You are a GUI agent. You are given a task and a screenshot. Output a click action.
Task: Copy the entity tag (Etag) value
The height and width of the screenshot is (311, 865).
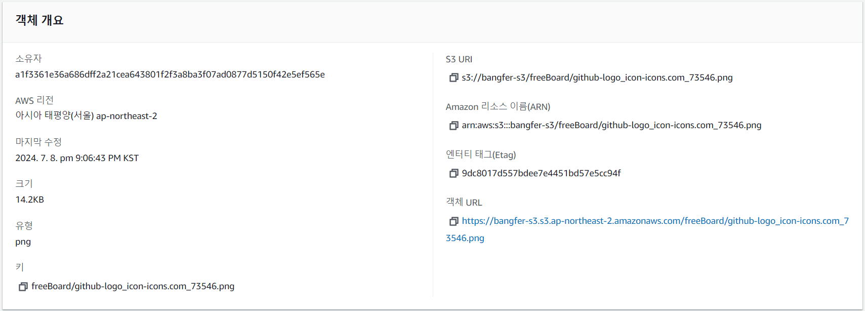click(454, 173)
